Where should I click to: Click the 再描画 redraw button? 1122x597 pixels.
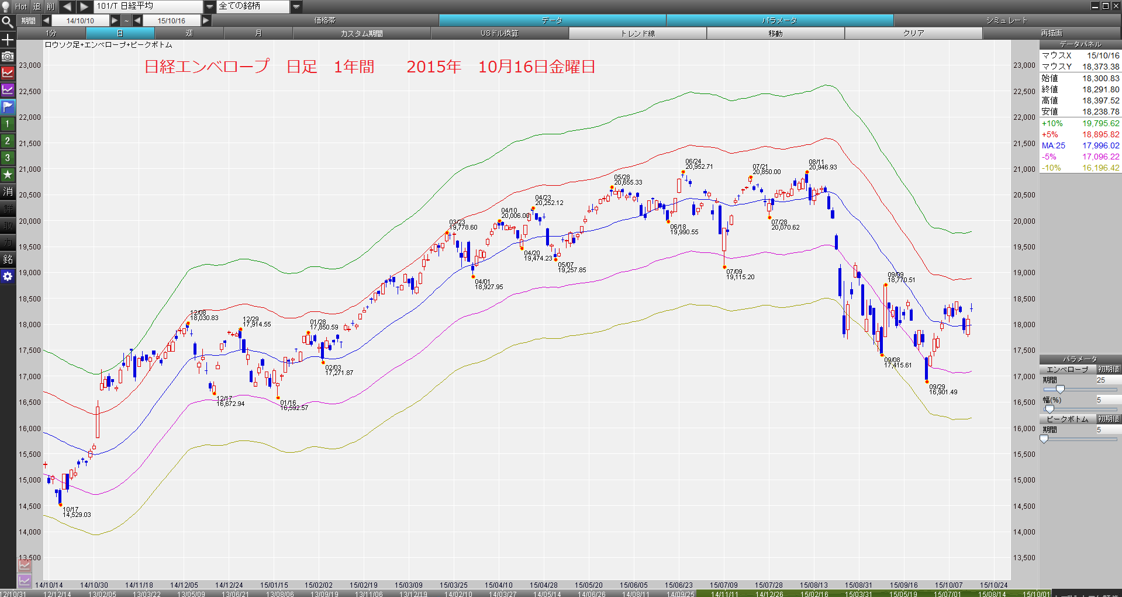[x=1052, y=33]
